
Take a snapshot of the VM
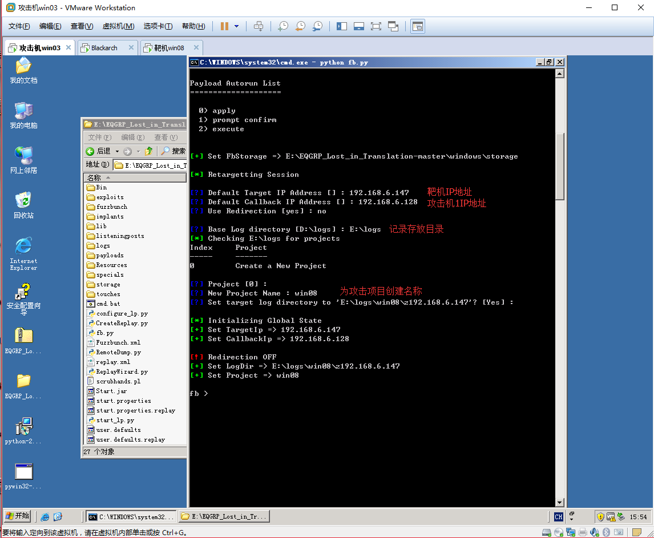tap(283, 26)
